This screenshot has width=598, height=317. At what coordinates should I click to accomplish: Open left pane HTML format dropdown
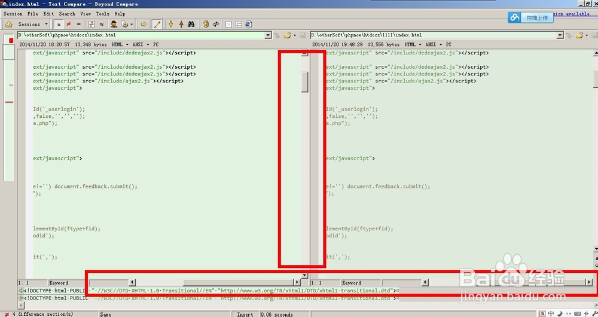click(120, 45)
